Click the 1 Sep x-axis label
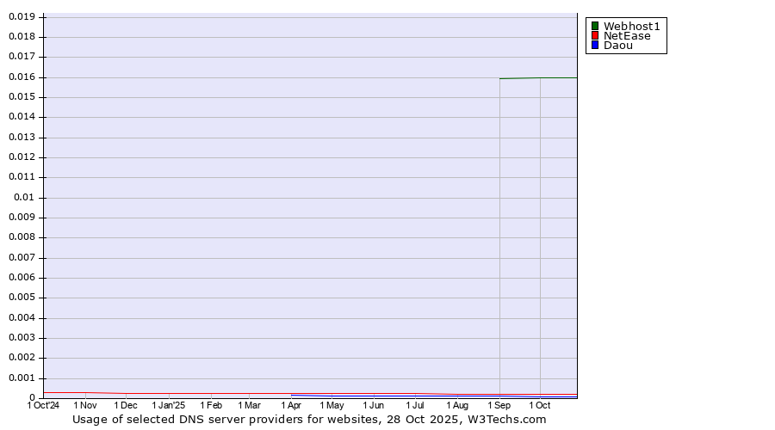This screenshot has height=430, width=775. point(499,405)
